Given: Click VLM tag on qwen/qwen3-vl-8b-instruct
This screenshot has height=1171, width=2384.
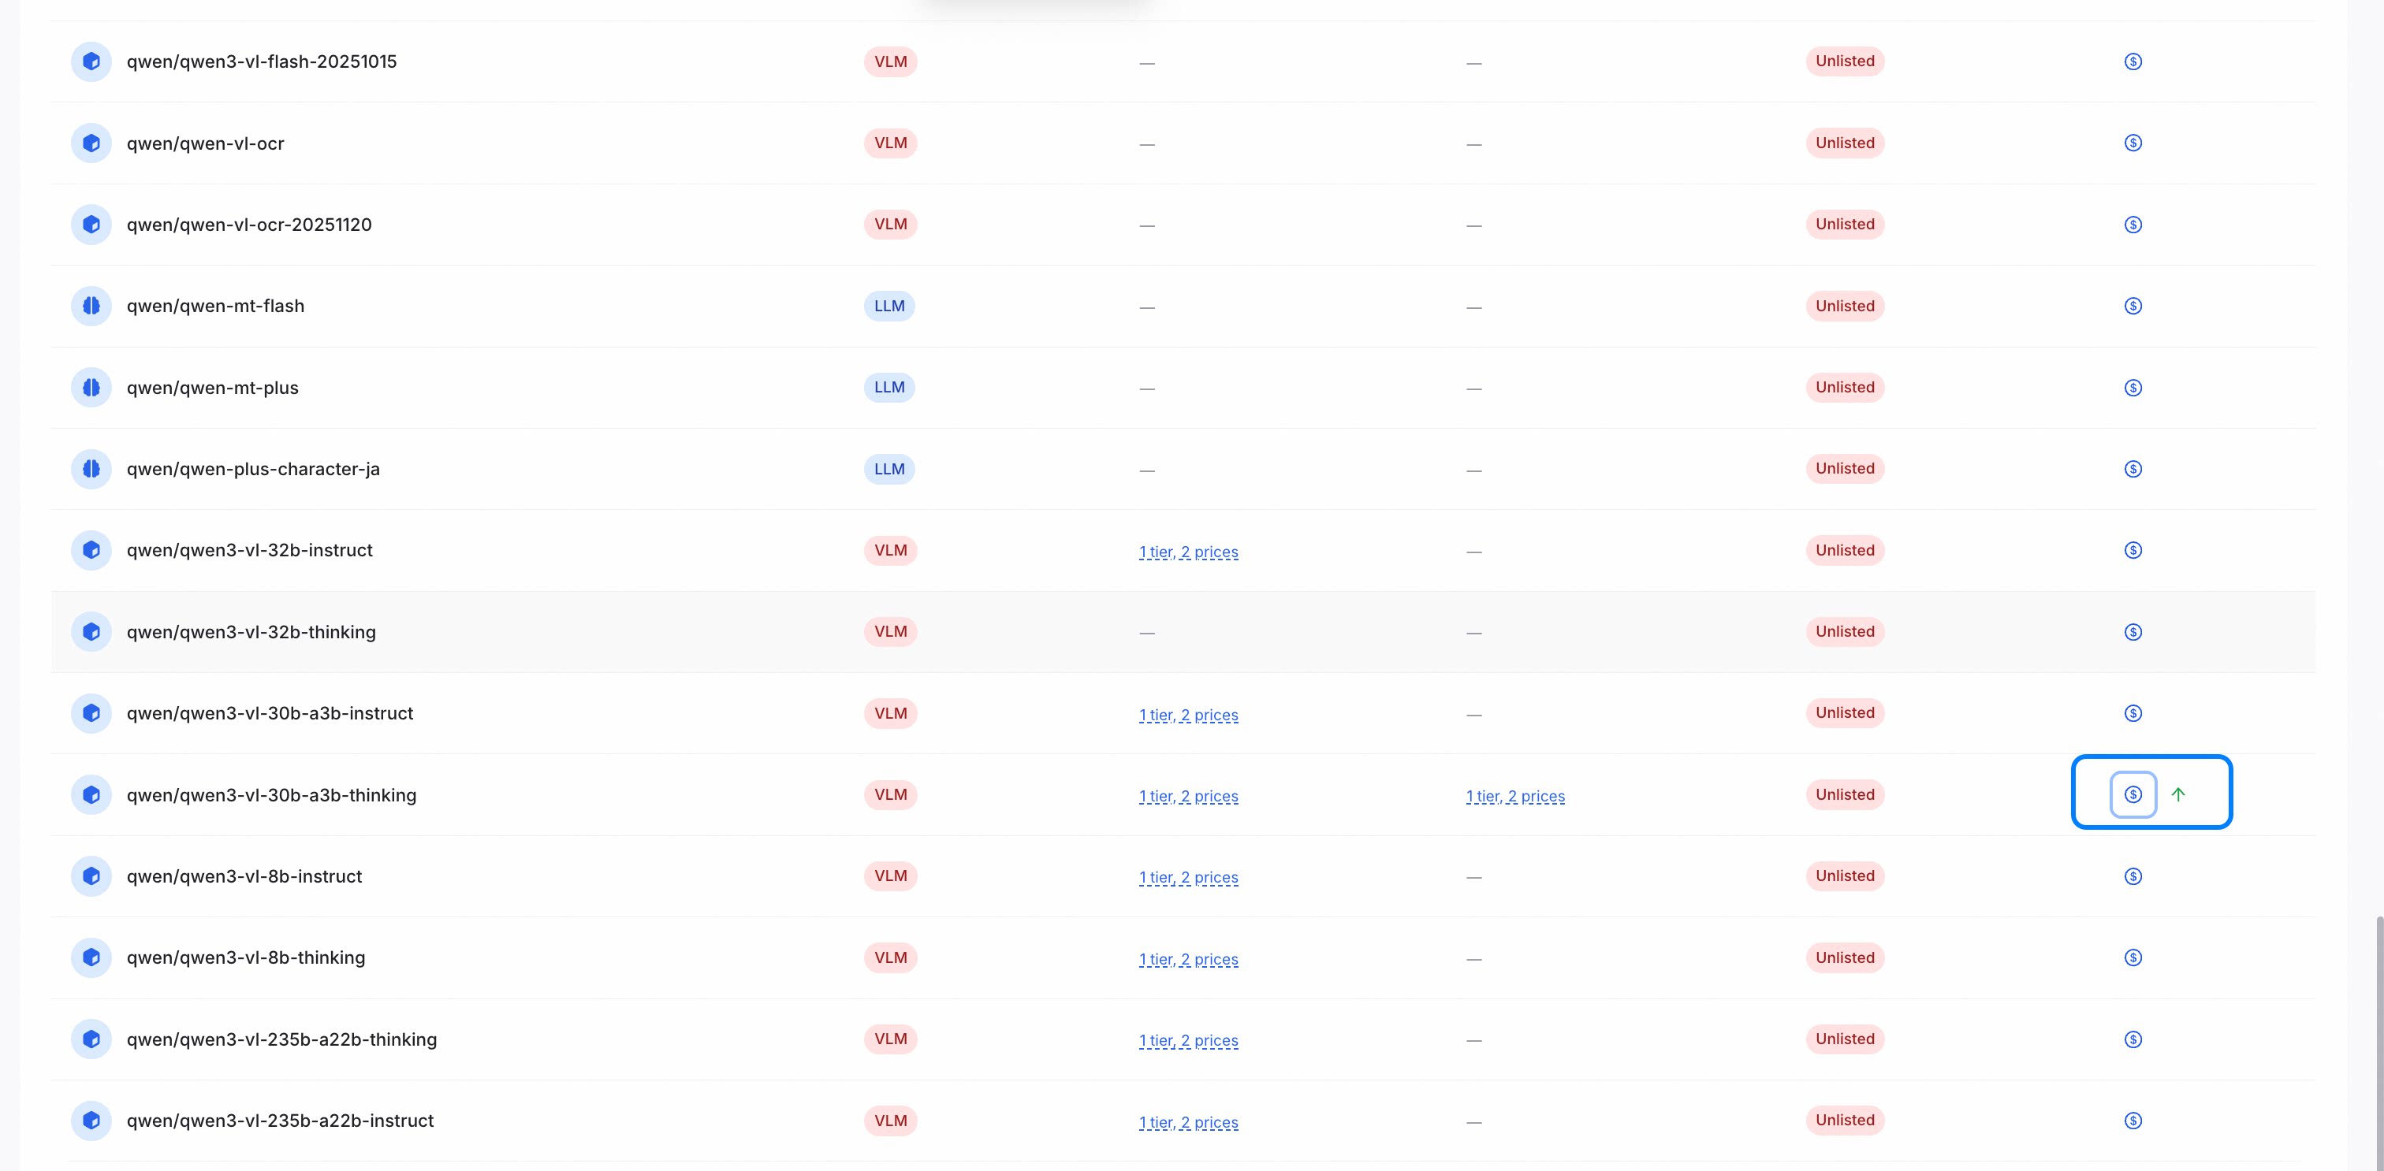Looking at the screenshot, I should (x=890, y=876).
